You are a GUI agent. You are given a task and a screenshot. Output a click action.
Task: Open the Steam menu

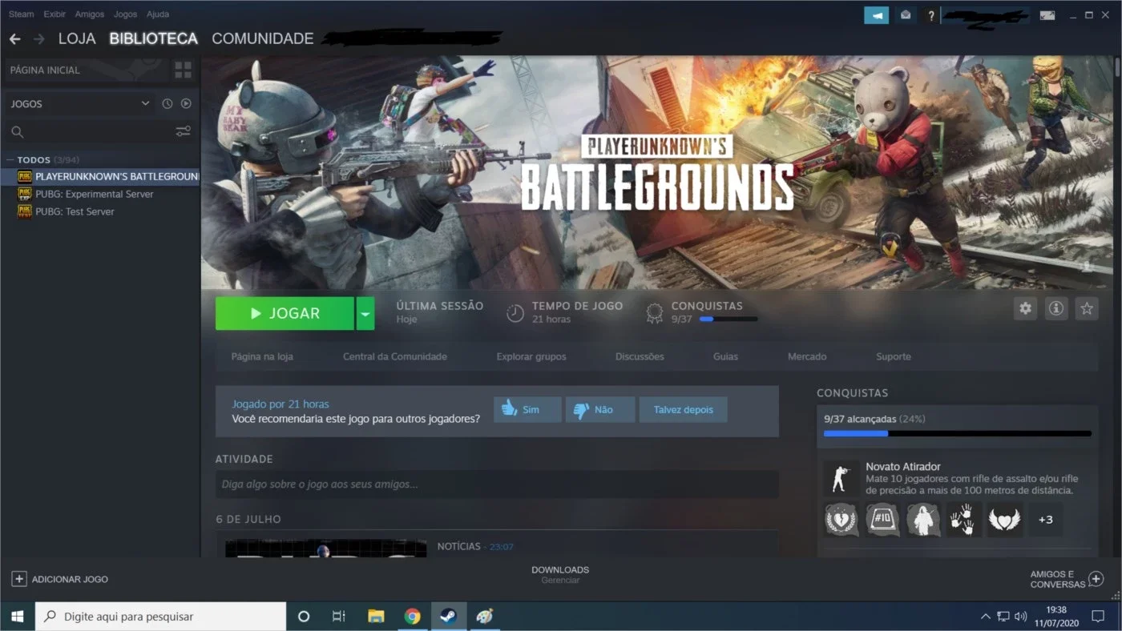(x=22, y=14)
